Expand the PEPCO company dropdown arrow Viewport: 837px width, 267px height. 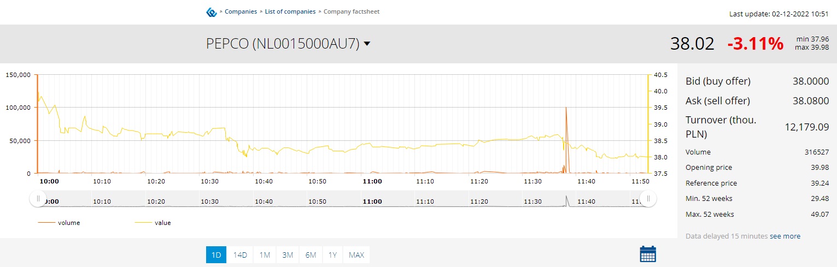pos(367,44)
